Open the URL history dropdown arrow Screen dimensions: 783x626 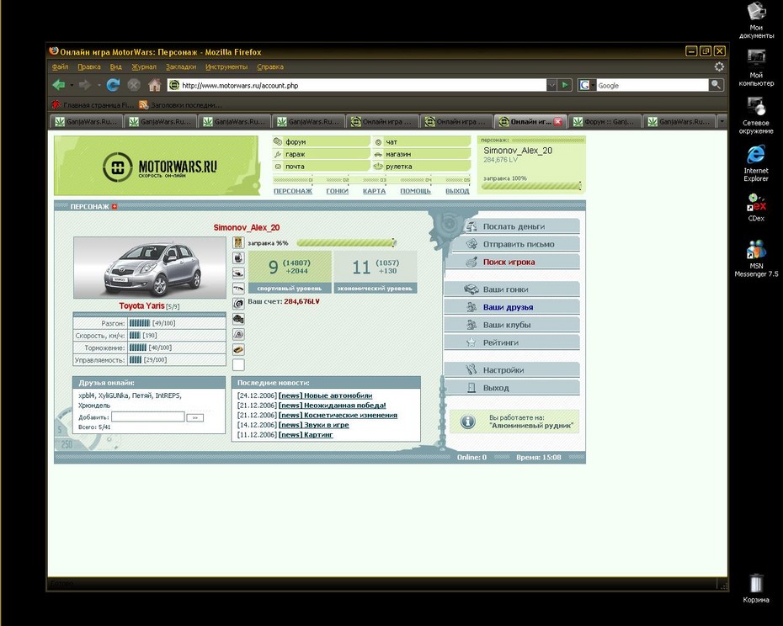point(551,85)
